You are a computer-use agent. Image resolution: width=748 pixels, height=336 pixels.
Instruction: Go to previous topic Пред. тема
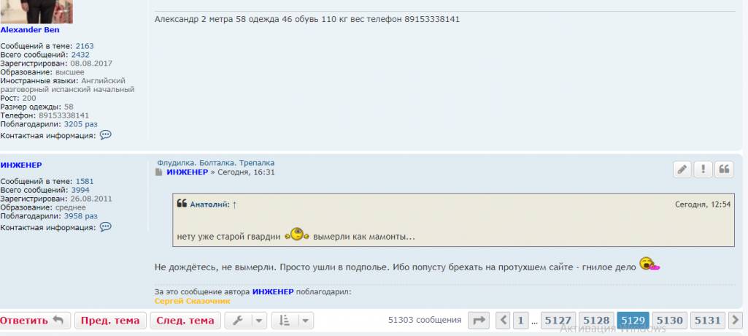point(110,321)
